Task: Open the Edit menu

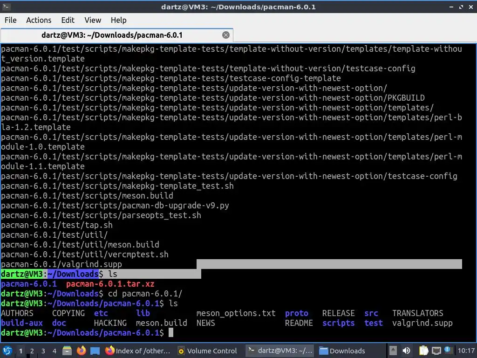Action: (68, 20)
